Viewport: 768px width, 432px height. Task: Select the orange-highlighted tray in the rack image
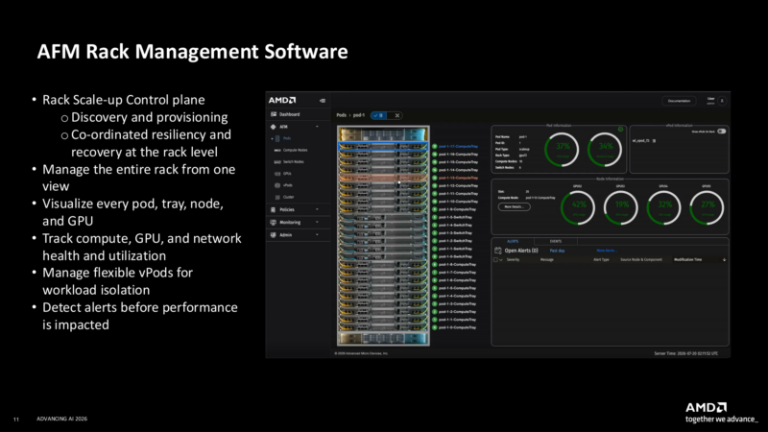click(x=383, y=178)
